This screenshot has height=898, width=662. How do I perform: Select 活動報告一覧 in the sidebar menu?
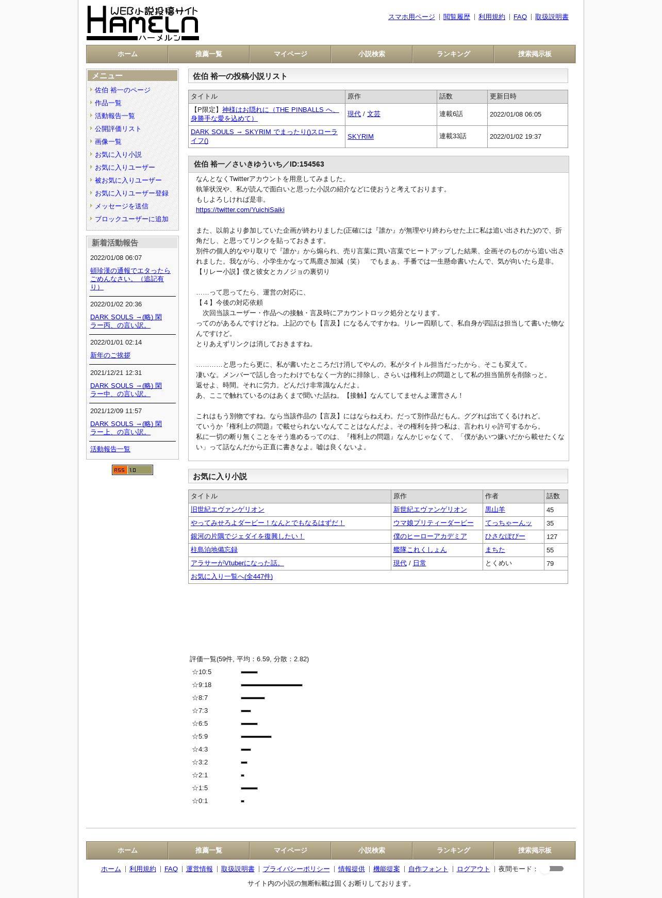(x=115, y=116)
